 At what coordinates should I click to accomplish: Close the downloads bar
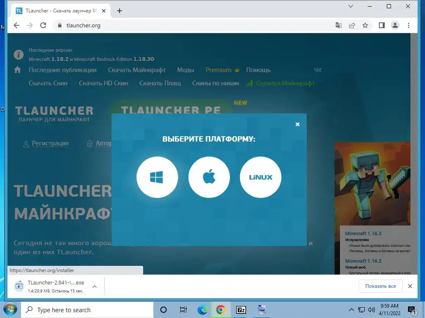pyautogui.click(x=410, y=286)
